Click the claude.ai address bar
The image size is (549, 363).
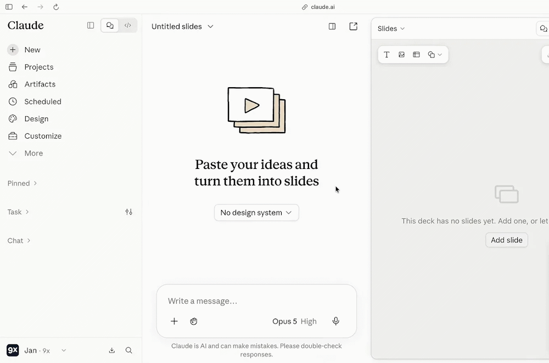(x=318, y=7)
